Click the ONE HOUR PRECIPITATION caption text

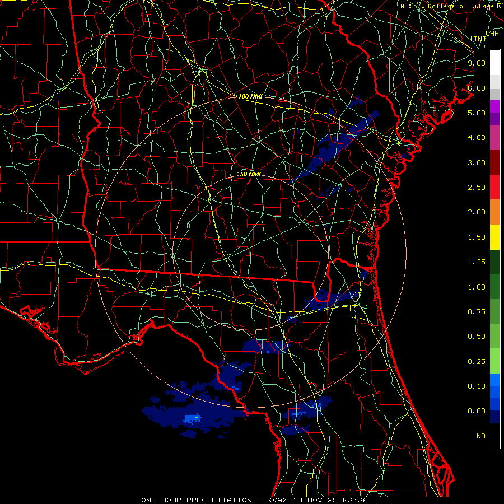pos(197,500)
